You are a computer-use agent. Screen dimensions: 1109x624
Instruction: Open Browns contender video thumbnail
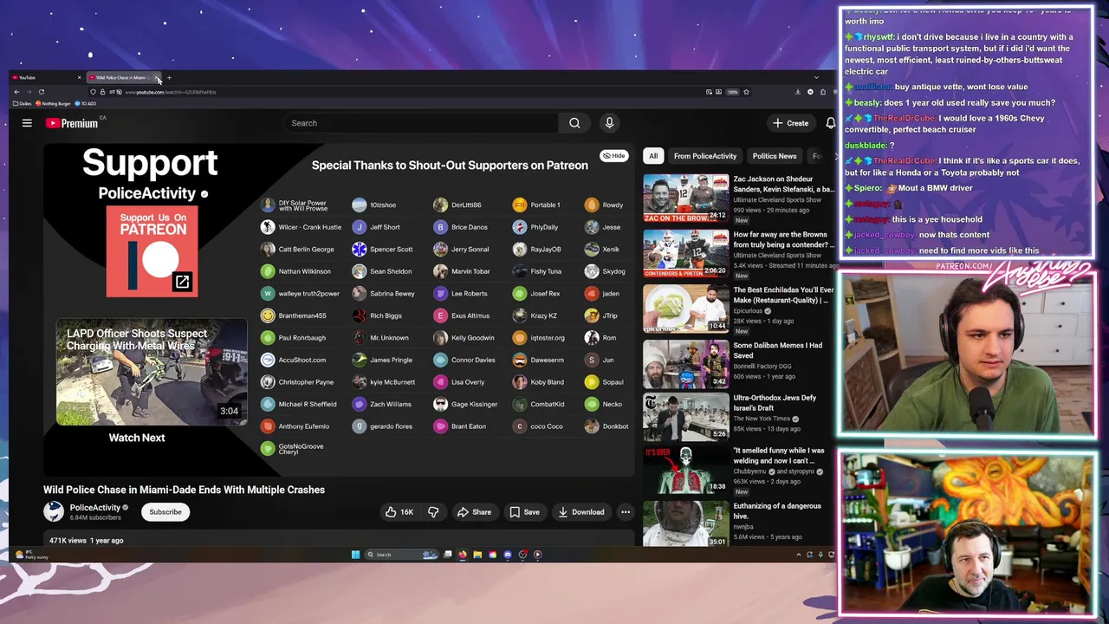[x=686, y=252]
